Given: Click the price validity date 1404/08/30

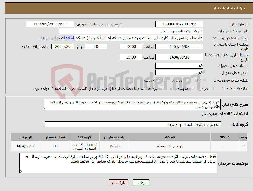Looking at the screenshot, I should tap(179, 57).
